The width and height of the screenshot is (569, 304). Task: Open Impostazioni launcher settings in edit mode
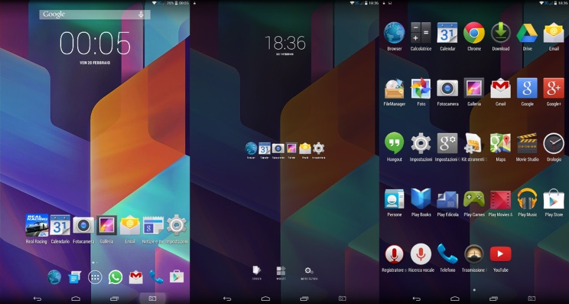[x=309, y=273]
